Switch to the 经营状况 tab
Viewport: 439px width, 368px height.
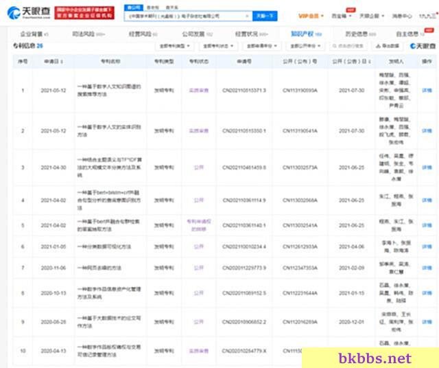252,34
